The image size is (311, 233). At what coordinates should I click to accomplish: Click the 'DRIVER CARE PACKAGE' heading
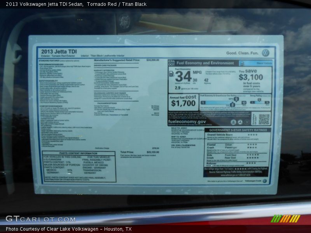[105, 65]
